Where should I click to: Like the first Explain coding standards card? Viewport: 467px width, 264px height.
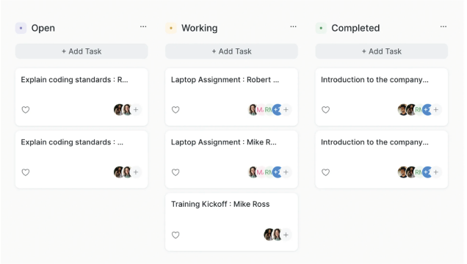26,110
